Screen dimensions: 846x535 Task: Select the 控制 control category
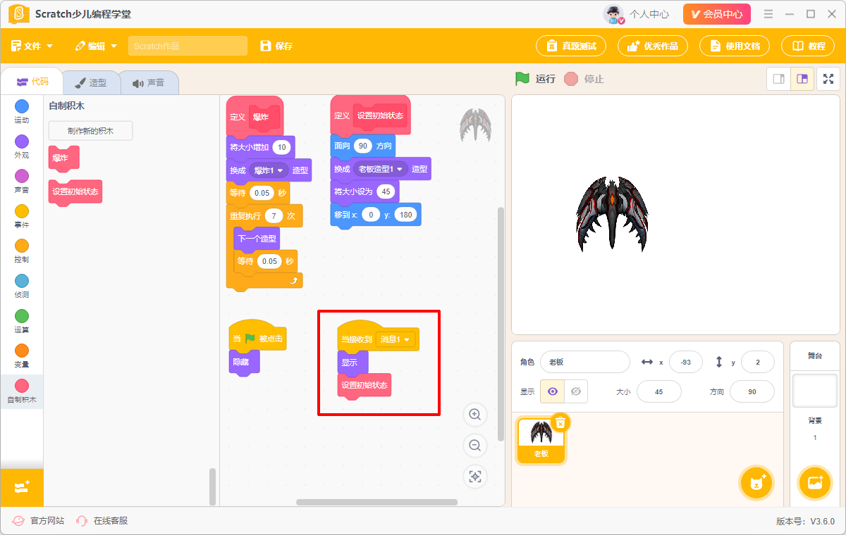(22, 251)
